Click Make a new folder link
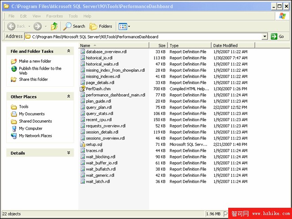The image size is (292, 219). coord(35,61)
